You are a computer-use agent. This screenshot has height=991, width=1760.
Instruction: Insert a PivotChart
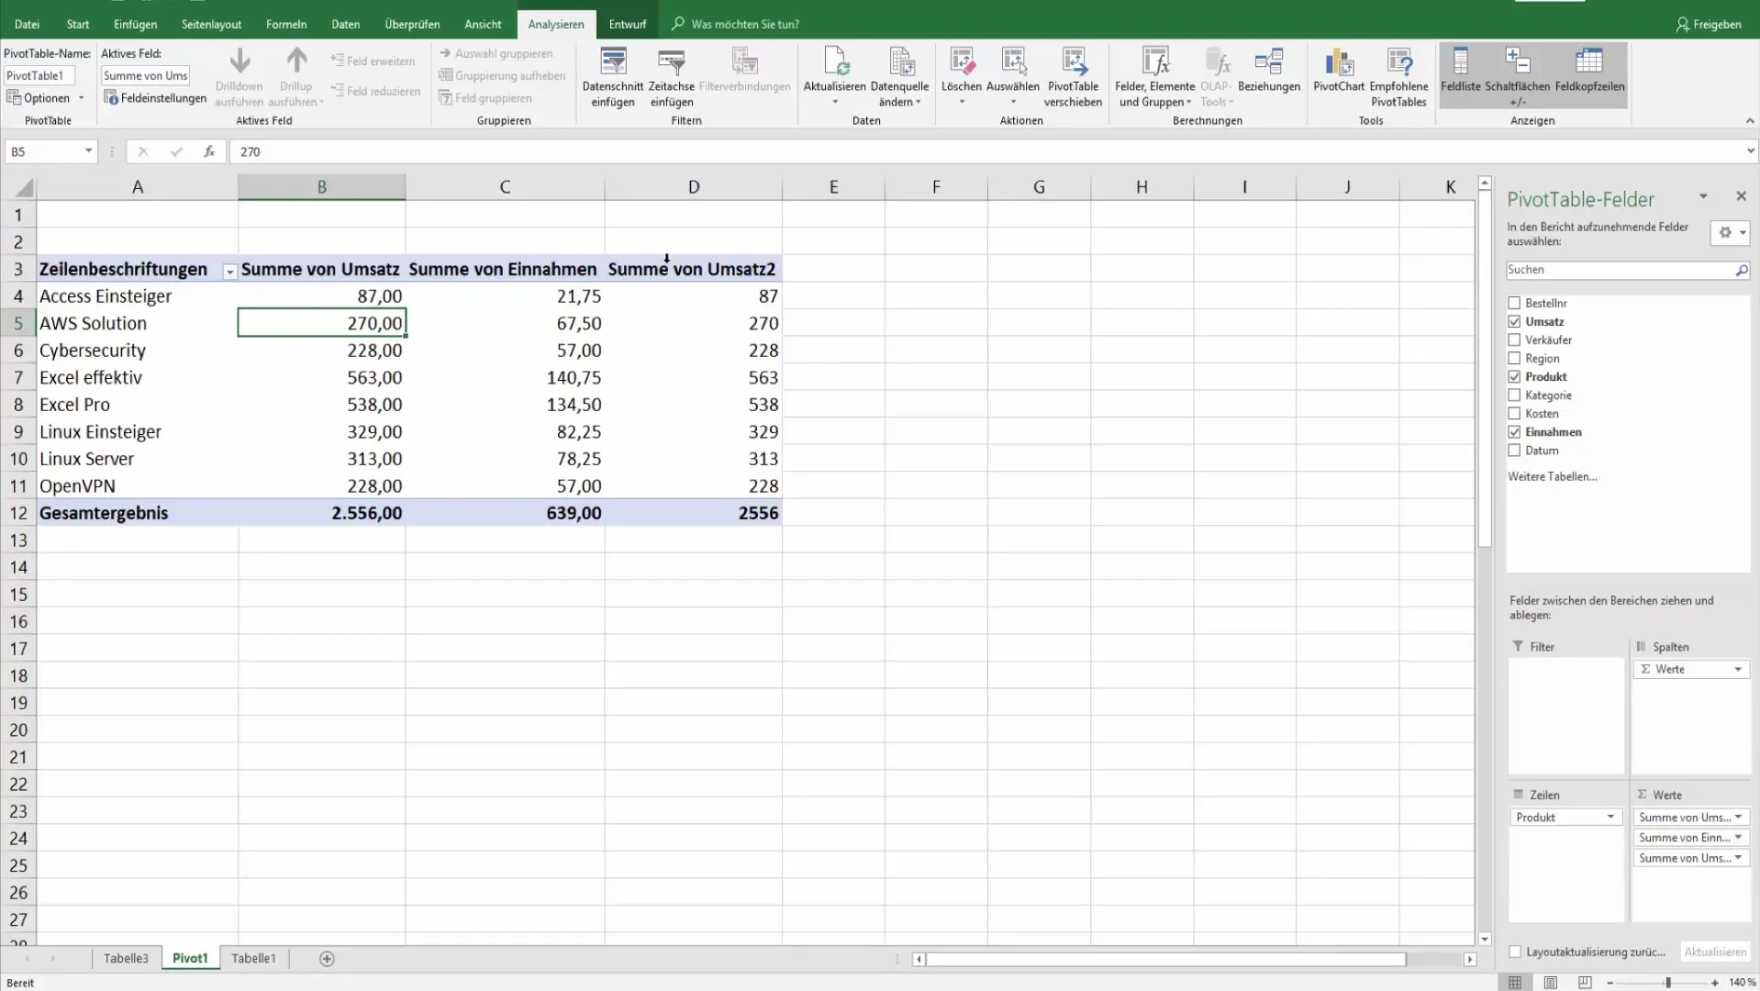1339,72
